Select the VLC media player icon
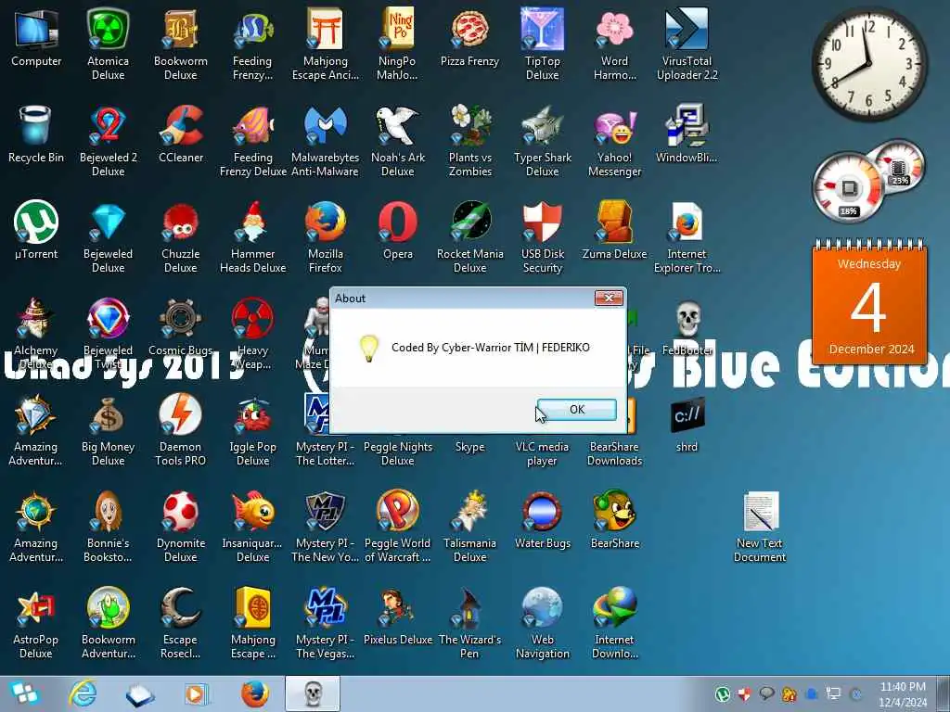This screenshot has width=950, height=712. [542, 452]
